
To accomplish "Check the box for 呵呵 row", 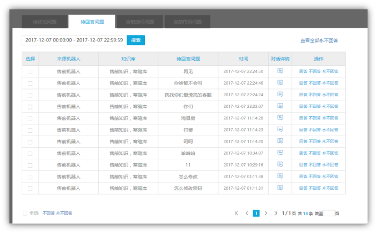I will (x=30, y=142).
